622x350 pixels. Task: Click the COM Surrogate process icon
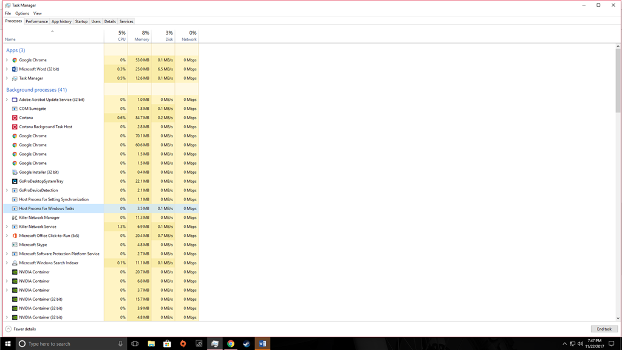15,109
